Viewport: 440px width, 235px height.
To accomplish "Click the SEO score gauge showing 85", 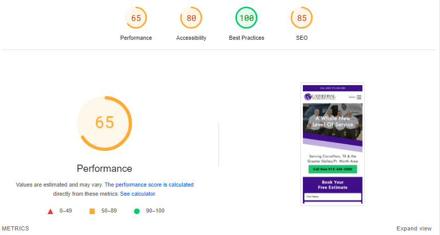I will pyautogui.click(x=302, y=18).
